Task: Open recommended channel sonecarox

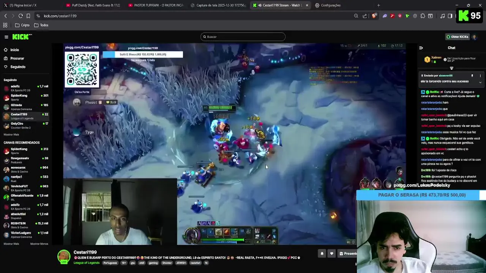Action: [x=26, y=169]
